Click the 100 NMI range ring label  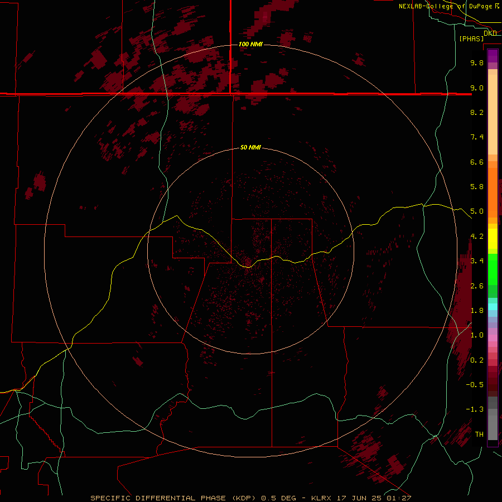point(250,44)
